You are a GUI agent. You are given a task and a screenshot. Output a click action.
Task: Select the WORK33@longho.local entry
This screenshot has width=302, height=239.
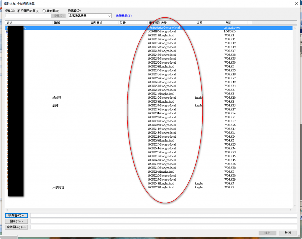click(162, 106)
